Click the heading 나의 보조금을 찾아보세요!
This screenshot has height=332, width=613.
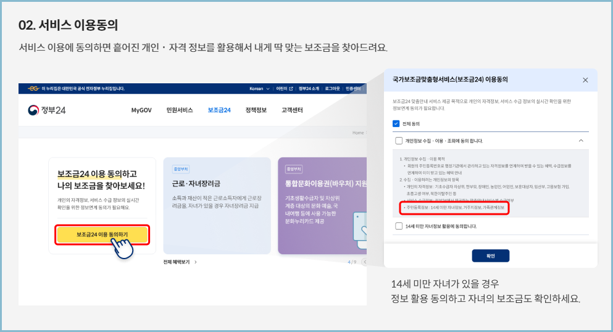pos(101,186)
